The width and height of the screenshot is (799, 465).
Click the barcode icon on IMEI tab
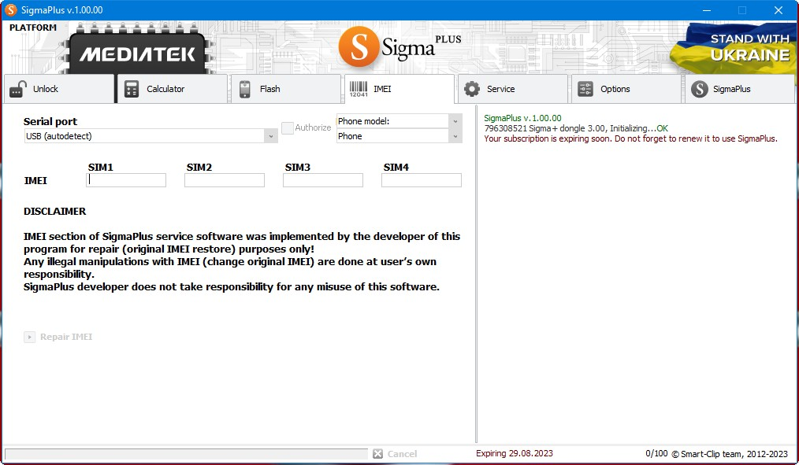(x=359, y=89)
